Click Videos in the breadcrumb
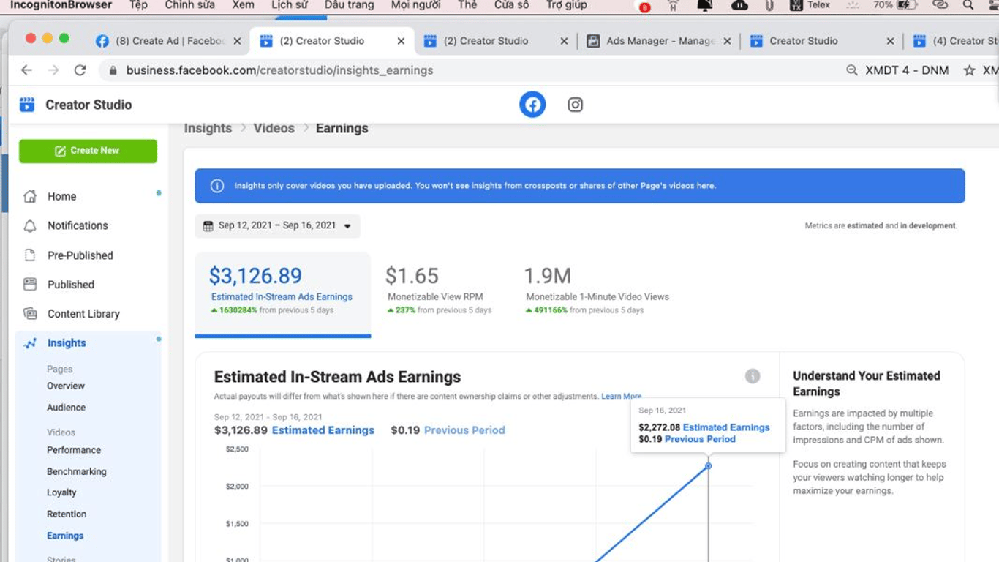999x562 pixels. click(274, 128)
